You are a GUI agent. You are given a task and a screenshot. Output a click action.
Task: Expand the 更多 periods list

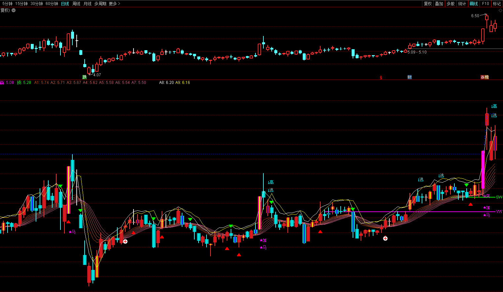click(x=114, y=4)
